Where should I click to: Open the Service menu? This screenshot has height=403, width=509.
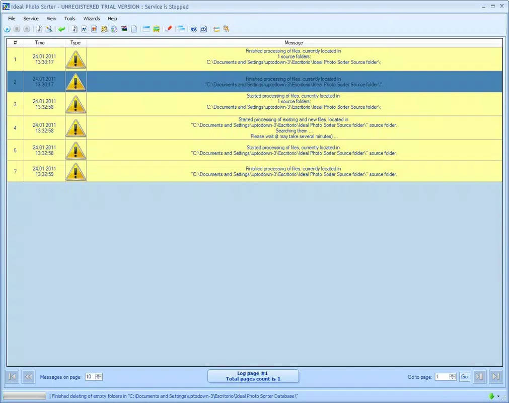[31, 19]
